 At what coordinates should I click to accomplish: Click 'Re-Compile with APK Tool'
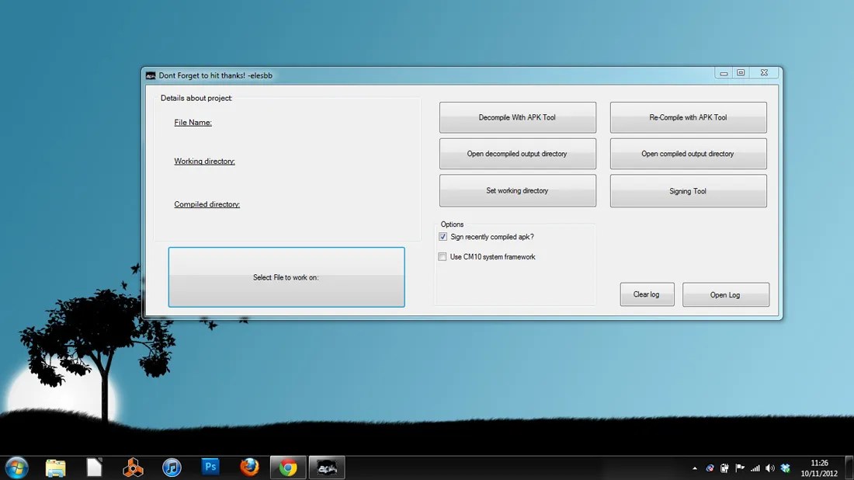coord(688,117)
